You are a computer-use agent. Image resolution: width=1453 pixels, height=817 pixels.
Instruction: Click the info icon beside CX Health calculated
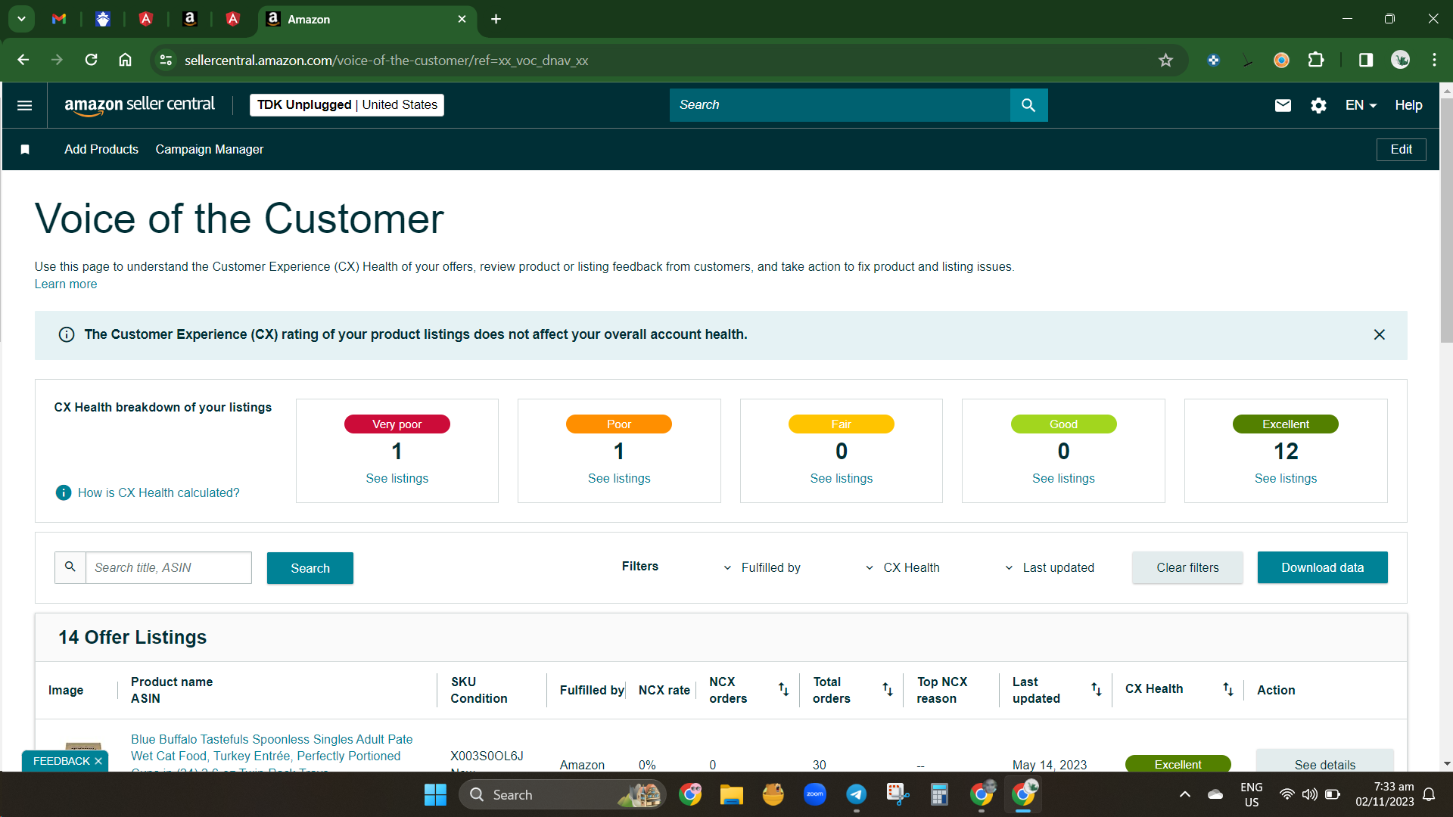tap(64, 492)
